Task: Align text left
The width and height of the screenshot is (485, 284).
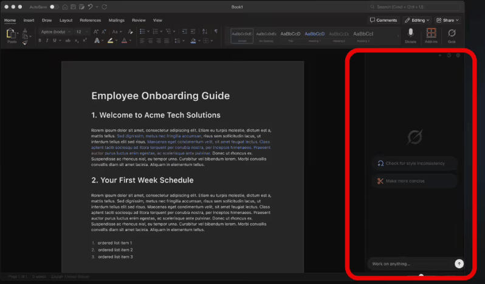Action: (142, 41)
